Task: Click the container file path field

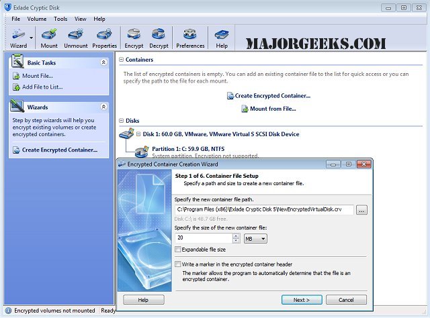Action: coord(264,209)
